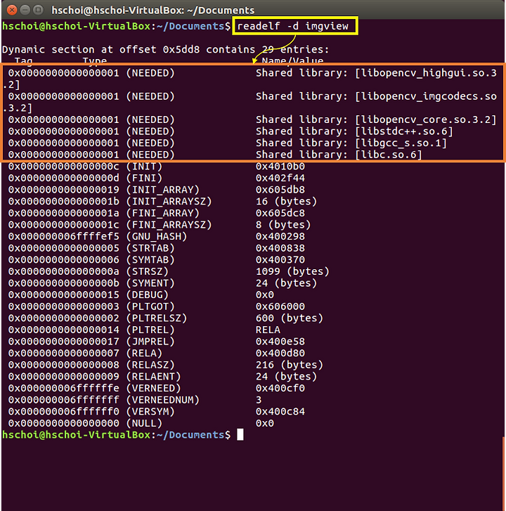Maximize the terminal window
Image resolution: width=506 pixels, height=511 pixels.
click(x=39, y=10)
